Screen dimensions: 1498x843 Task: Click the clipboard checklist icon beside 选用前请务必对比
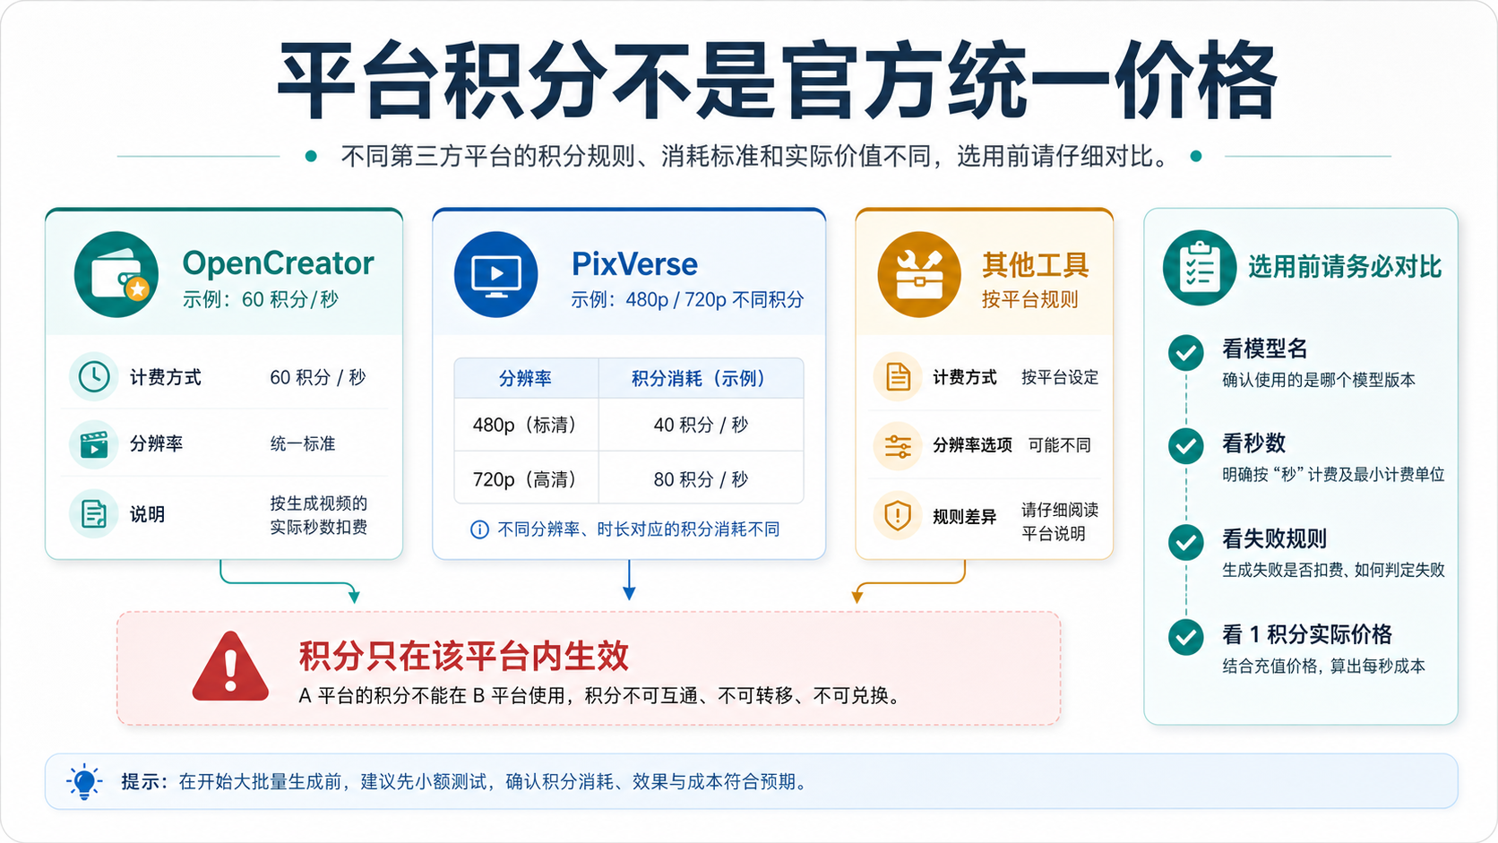coord(1200,268)
